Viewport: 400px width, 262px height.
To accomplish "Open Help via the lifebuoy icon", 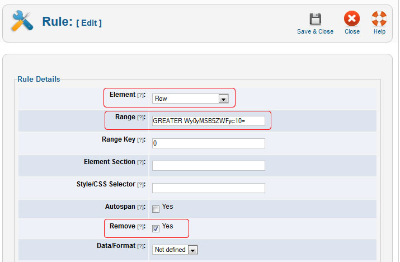I will (x=379, y=20).
